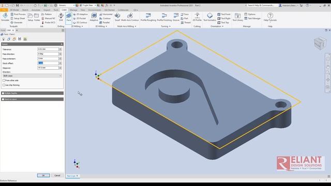The height and width of the screenshot is (186, 331).
Task: Expand the Turning panel dropdown
Action: 165,26
